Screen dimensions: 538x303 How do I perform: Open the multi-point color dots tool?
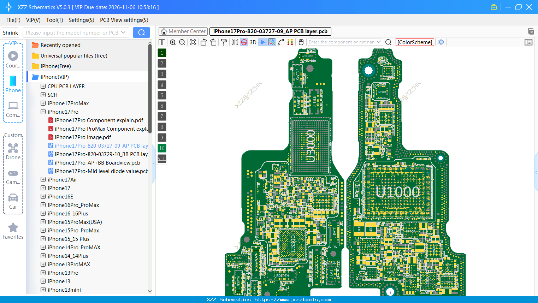[290, 42]
